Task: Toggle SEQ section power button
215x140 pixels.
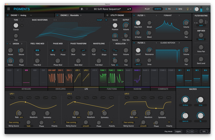Action: point(176,9)
